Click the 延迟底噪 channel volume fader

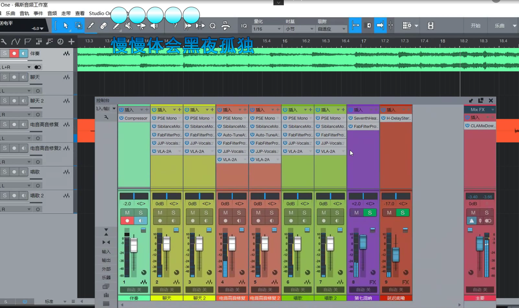click(396, 254)
